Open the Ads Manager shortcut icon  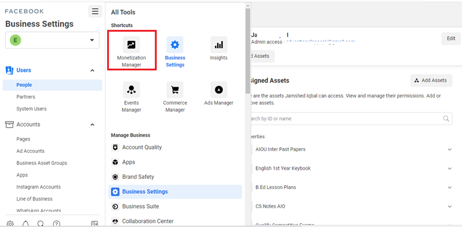[x=218, y=90]
